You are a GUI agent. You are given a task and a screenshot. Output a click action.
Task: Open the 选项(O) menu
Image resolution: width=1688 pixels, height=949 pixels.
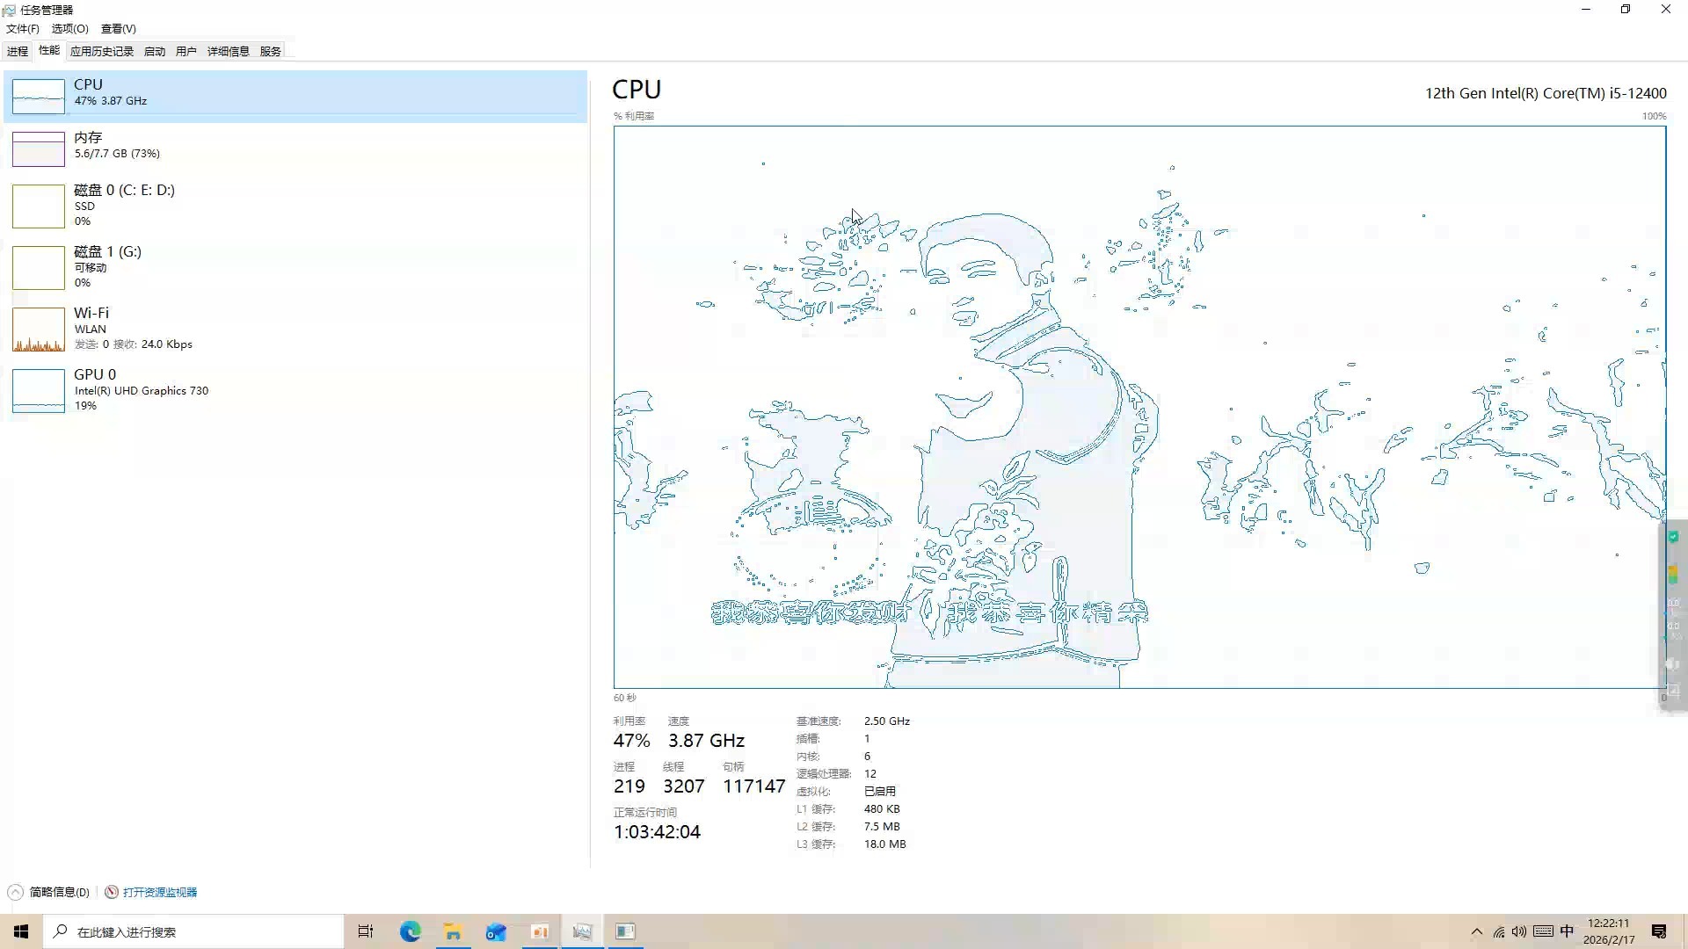[x=69, y=29]
